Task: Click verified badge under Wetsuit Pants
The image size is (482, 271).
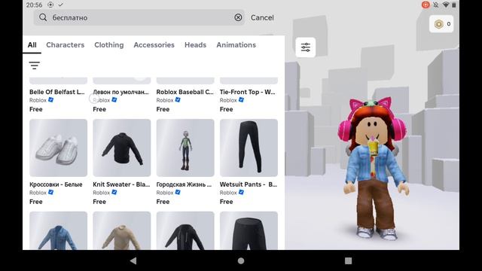Action: [241, 193]
